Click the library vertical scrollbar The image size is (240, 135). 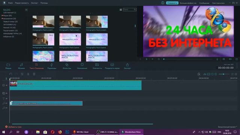click(135, 26)
